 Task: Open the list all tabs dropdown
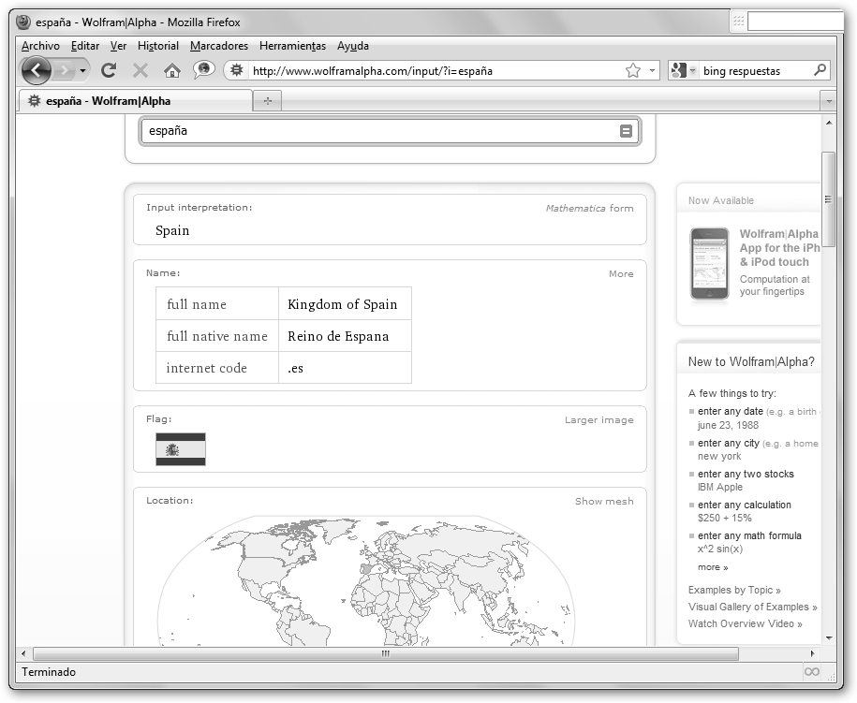coord(828,100)
